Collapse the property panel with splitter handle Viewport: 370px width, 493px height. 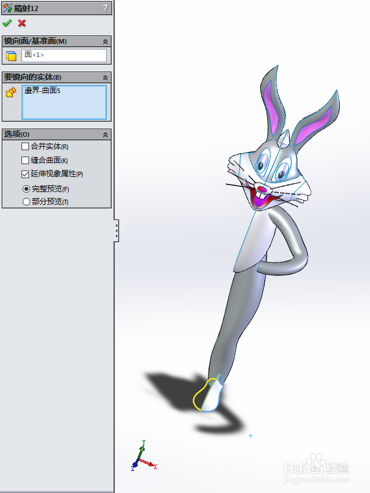coord(116,230)
